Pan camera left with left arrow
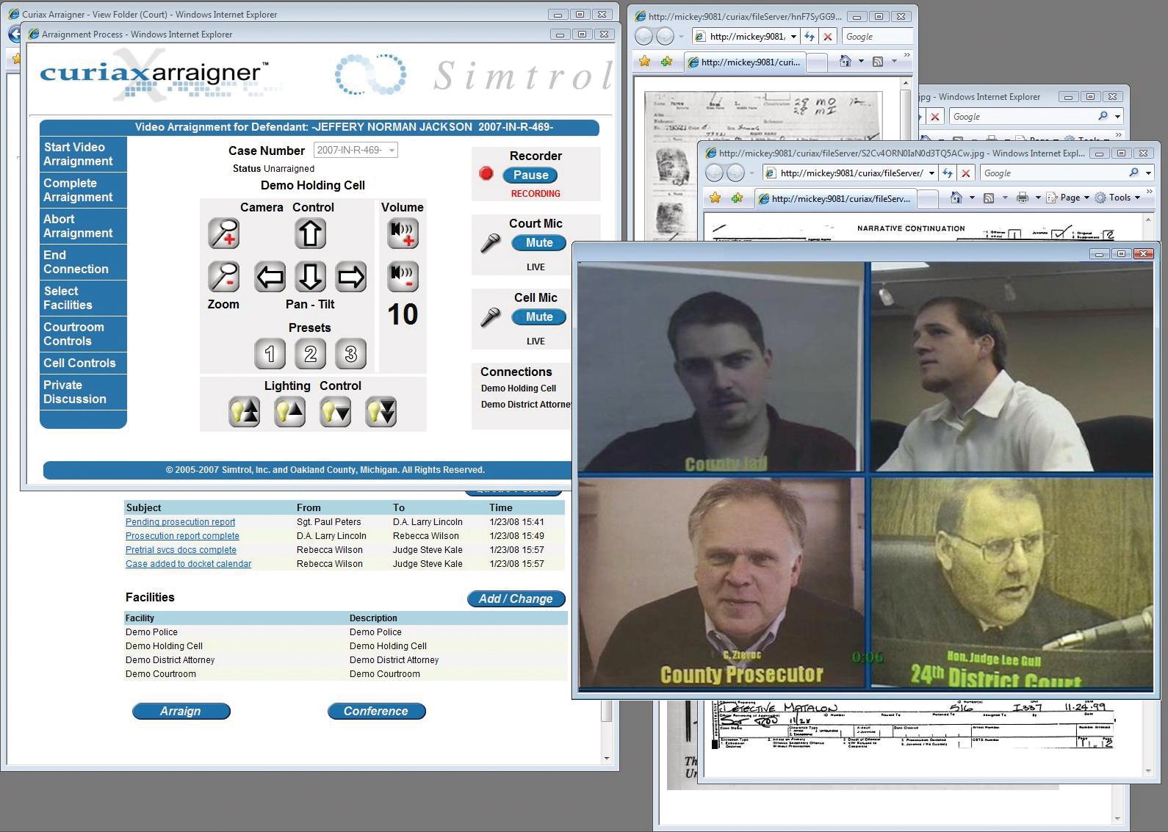Viewport: 1168px width, 832px height. [270, 277]
